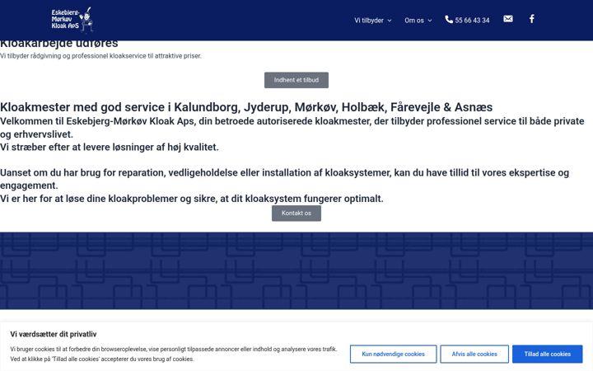Click the Kloakmester med god service heading
The image size is (593, 371).
tap(246, 107)
